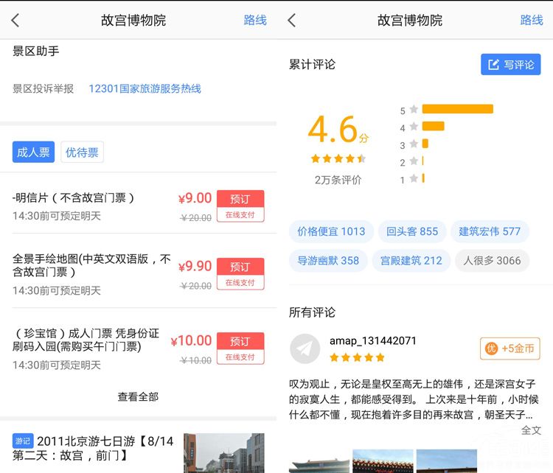
Task: Tap the 4.6 overall star rating row
Action: [x=338, y=158]
